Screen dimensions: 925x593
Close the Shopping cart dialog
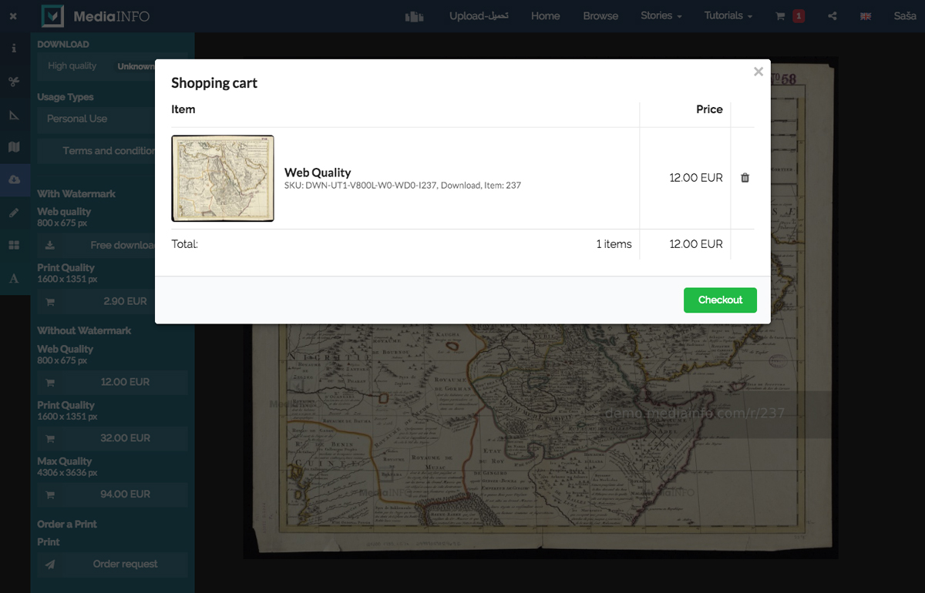point(758,72)
